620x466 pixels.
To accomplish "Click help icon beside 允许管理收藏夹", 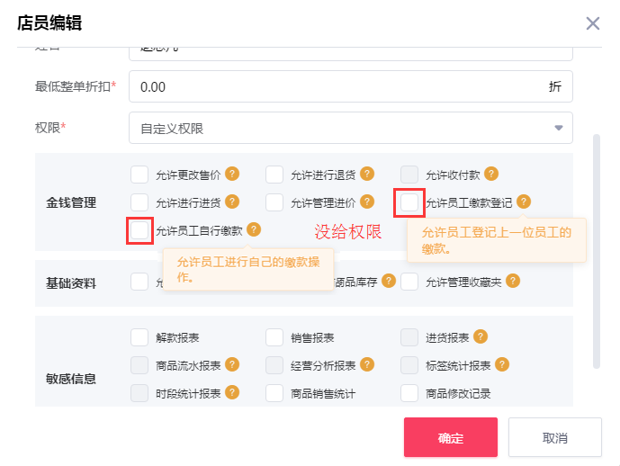I will point(512,281).
